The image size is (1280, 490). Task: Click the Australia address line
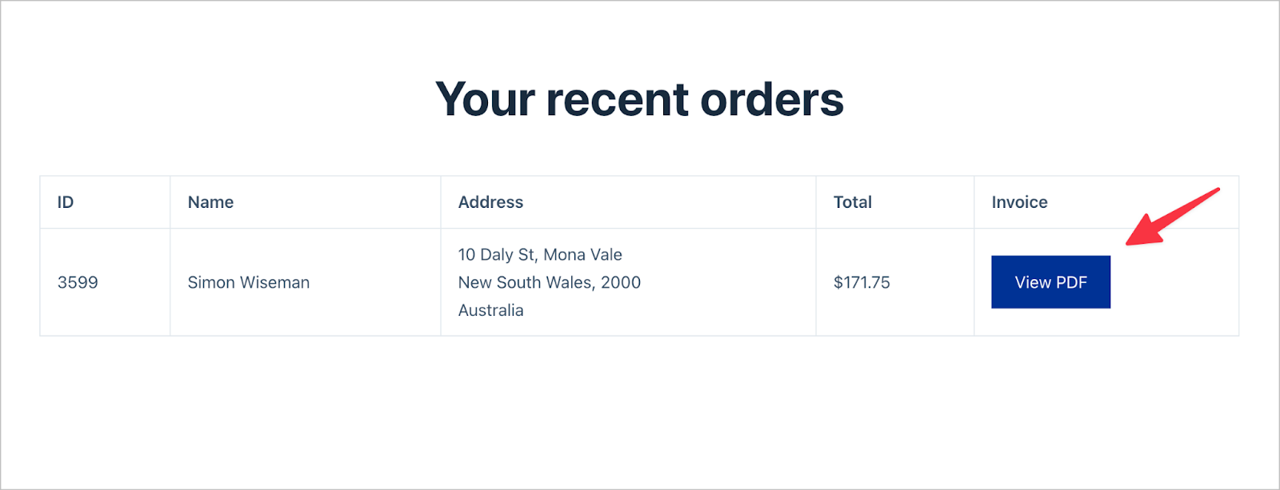(x=490, y=310)
